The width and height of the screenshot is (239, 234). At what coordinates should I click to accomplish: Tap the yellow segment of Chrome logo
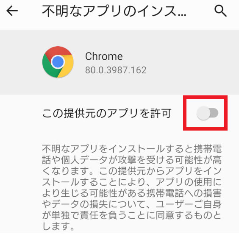click(x=67, y=66)
